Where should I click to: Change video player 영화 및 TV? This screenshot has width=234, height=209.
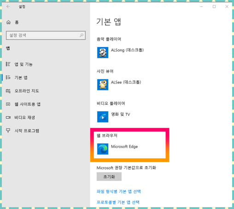pyautogui.click(x=121, y=114)
